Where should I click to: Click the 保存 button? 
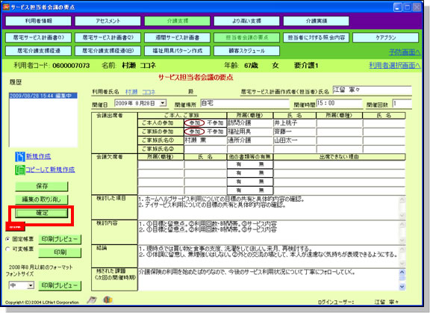pyautogui.click(x=41, y=186)
